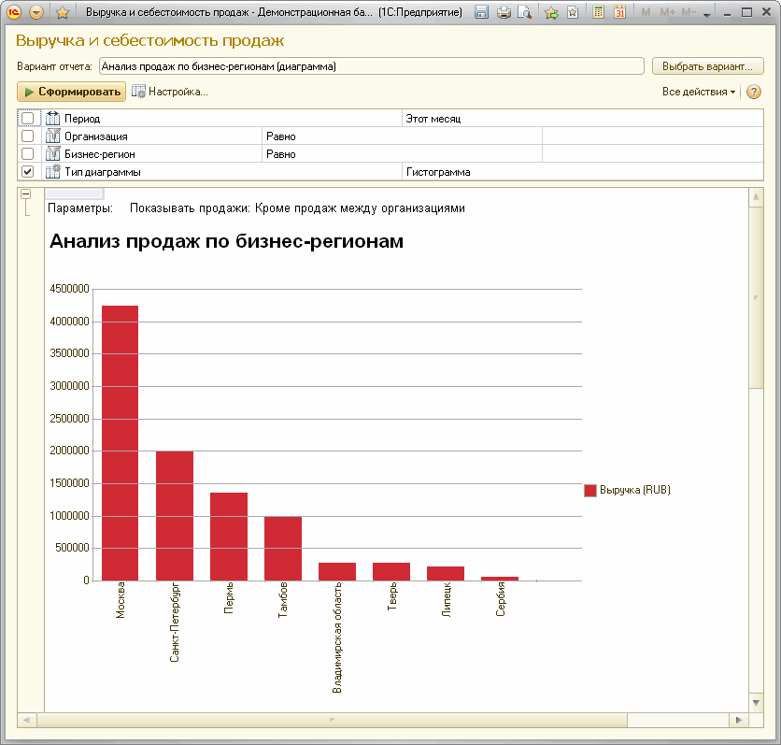This screenshot has height=745, width=781.
Task: Open the calendar icon
Action: coord(618,13)
